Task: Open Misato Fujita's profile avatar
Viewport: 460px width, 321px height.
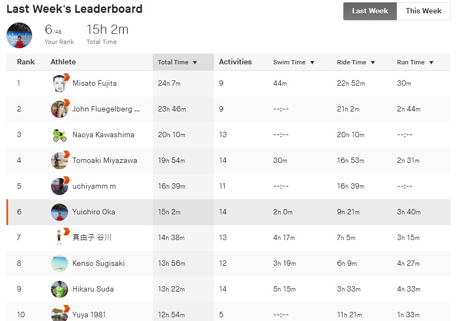Action: pyautogui.click(x=60, y=83)
